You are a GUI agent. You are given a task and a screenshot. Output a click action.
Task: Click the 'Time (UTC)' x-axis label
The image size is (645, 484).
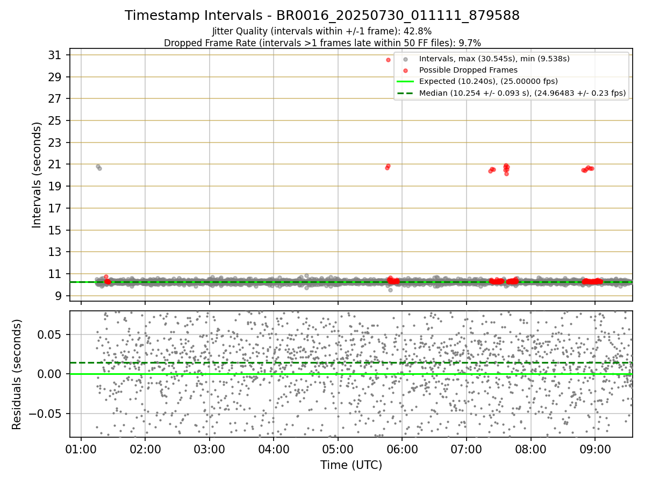[x=351, y=465]
